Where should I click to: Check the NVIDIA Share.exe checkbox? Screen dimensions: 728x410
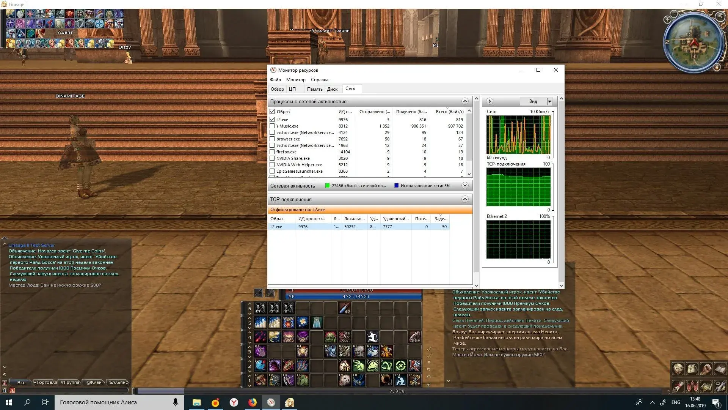click(x=272, y=158)
